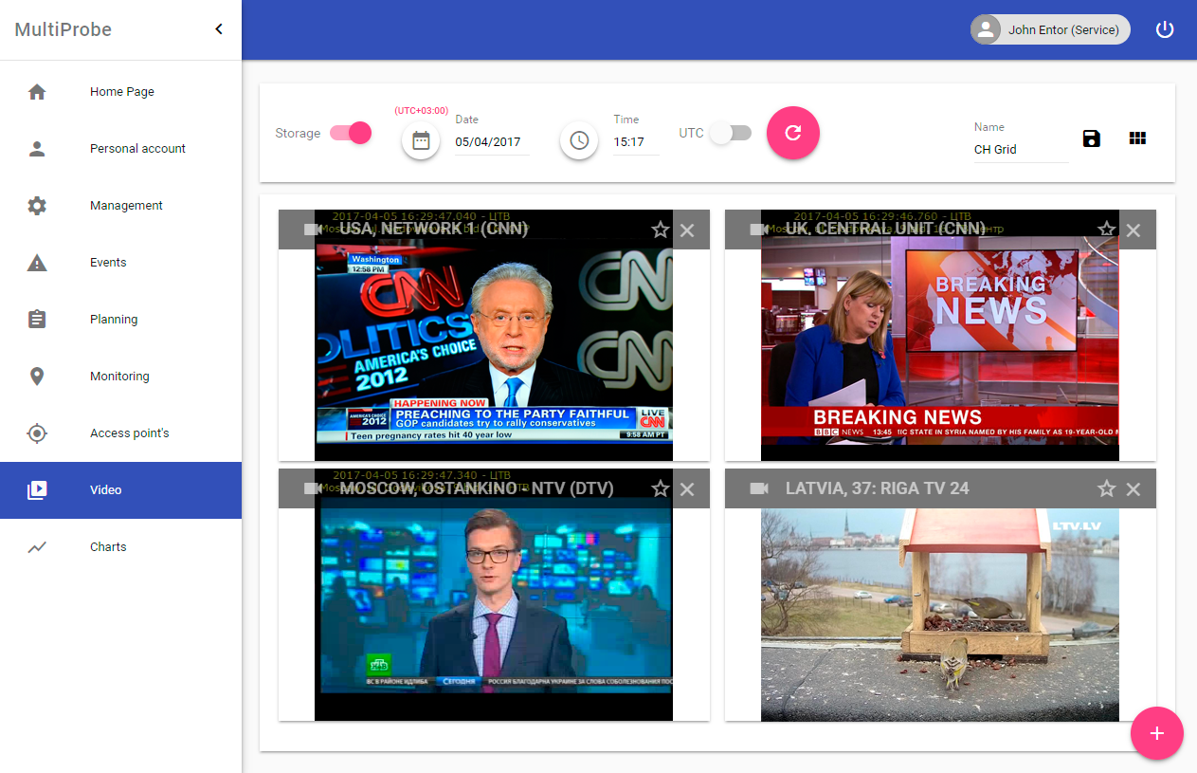Click the Home house icon

click(37, 92)
